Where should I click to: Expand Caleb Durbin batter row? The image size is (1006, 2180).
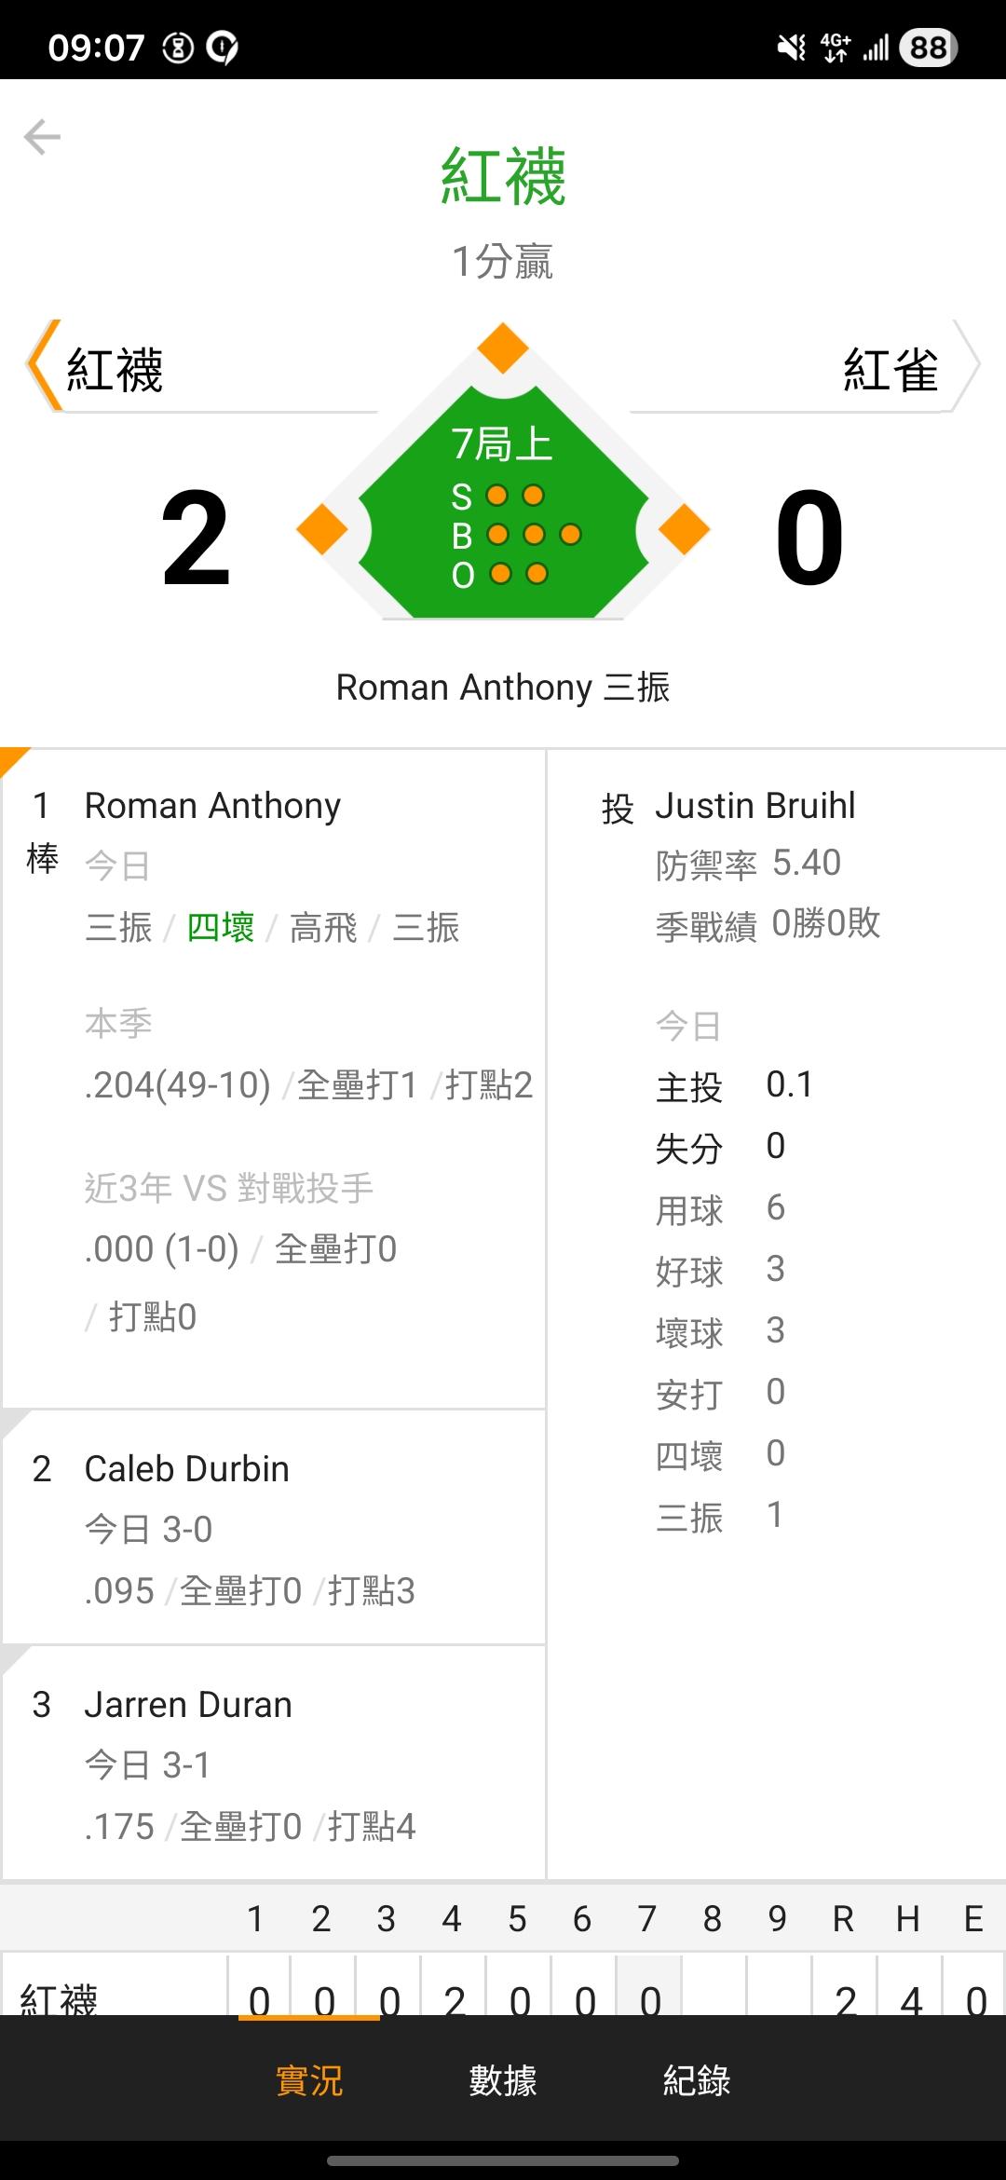point(273,1528)
